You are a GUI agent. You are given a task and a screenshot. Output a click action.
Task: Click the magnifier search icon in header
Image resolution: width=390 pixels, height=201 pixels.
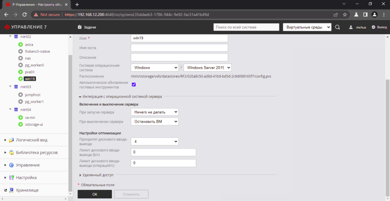click(x=338, y=27)
